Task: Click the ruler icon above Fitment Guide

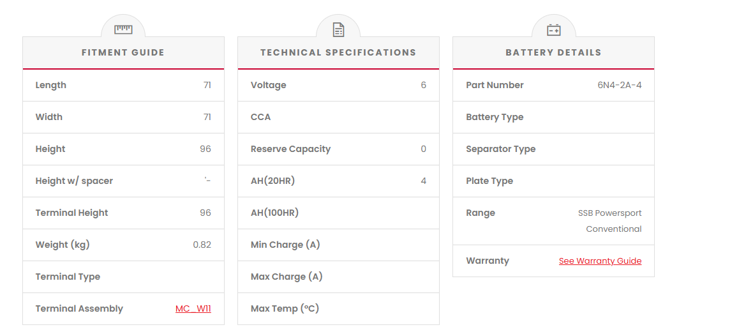Action: tap(123, 29)
